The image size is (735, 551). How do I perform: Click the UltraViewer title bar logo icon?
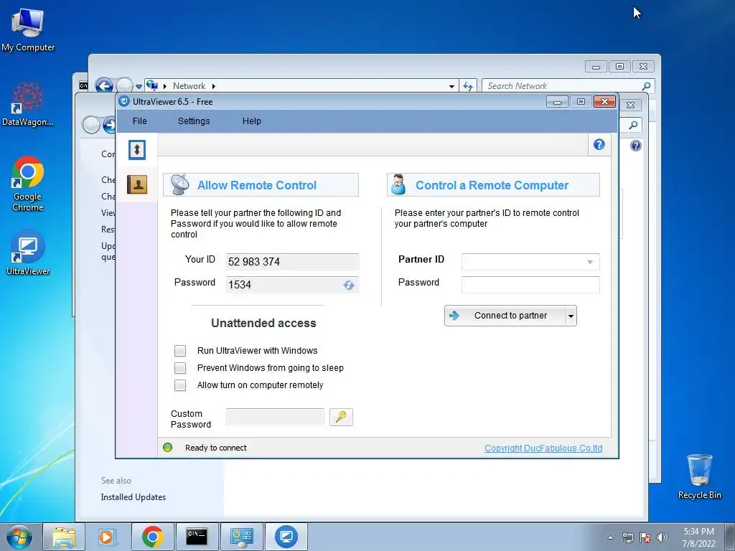pos(123,101)
